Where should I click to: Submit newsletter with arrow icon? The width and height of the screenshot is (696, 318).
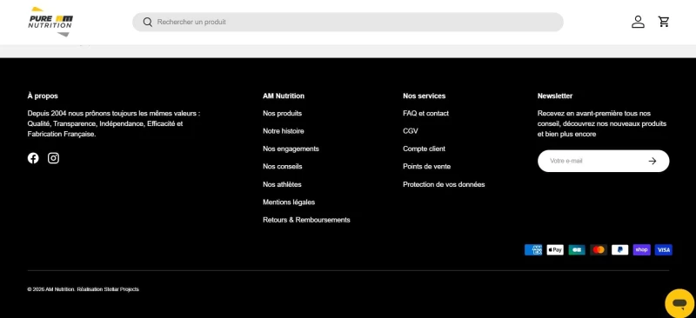652,161
